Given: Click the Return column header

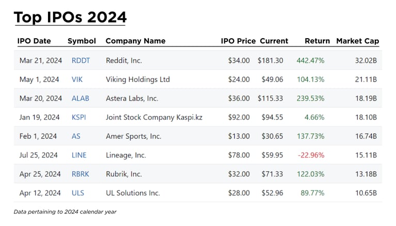Looking at the screenshot, I should click(x=317, y=41).
